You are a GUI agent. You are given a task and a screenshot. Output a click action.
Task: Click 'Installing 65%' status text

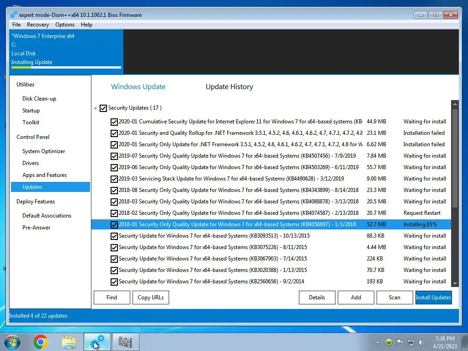click(x=420, y=224)
